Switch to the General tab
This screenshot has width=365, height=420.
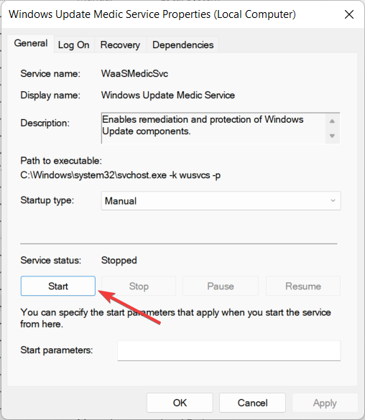(x=31, y=43)
